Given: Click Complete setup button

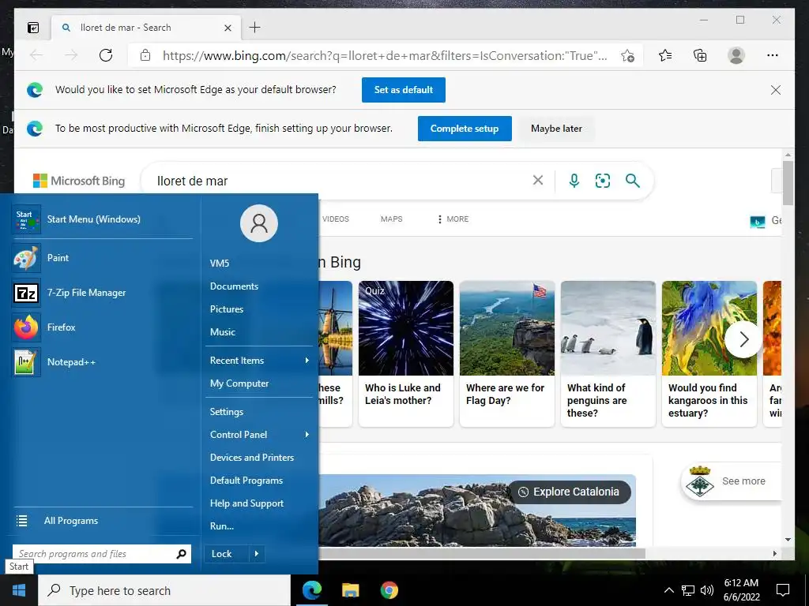Looking at the screenshot, I should pyautogui.click(x=465, y=129).
